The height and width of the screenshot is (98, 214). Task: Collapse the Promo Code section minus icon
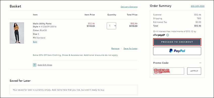click(x=200, y=63)
